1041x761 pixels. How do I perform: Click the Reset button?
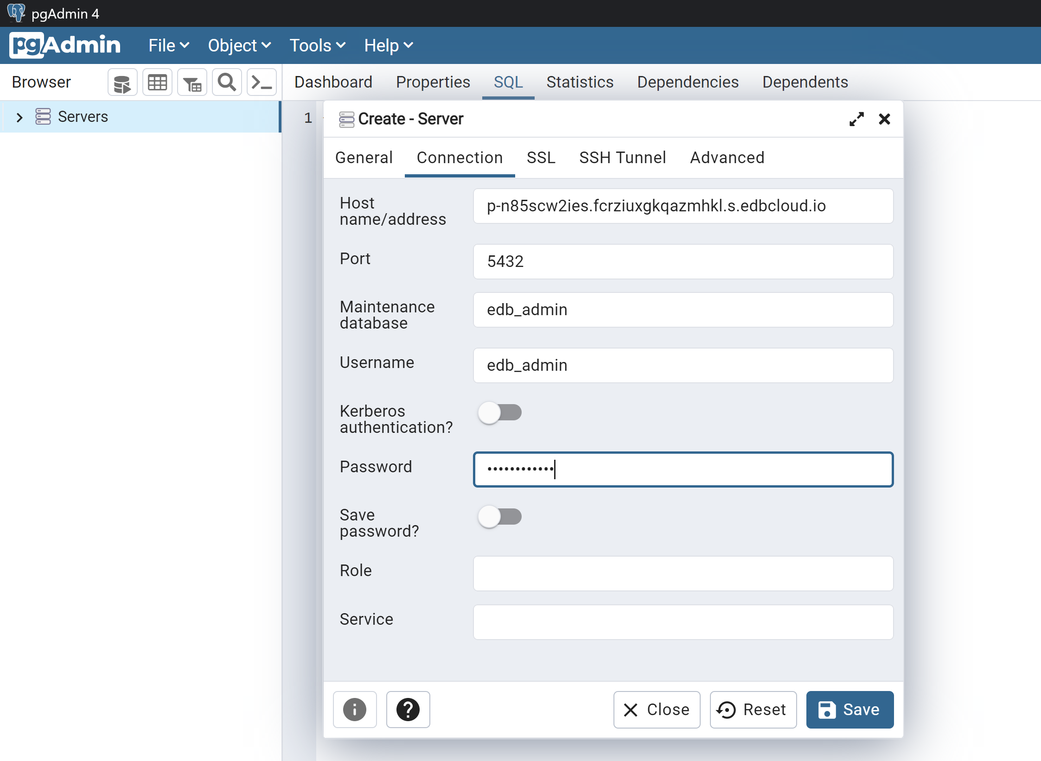pos(753,710)
